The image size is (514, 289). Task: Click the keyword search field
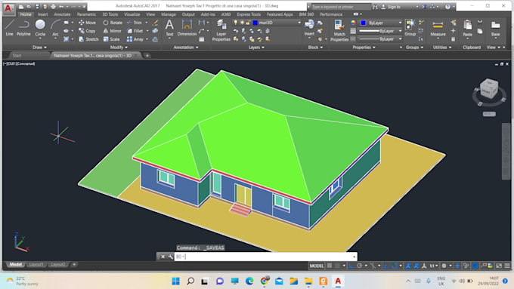coord(340,7)
